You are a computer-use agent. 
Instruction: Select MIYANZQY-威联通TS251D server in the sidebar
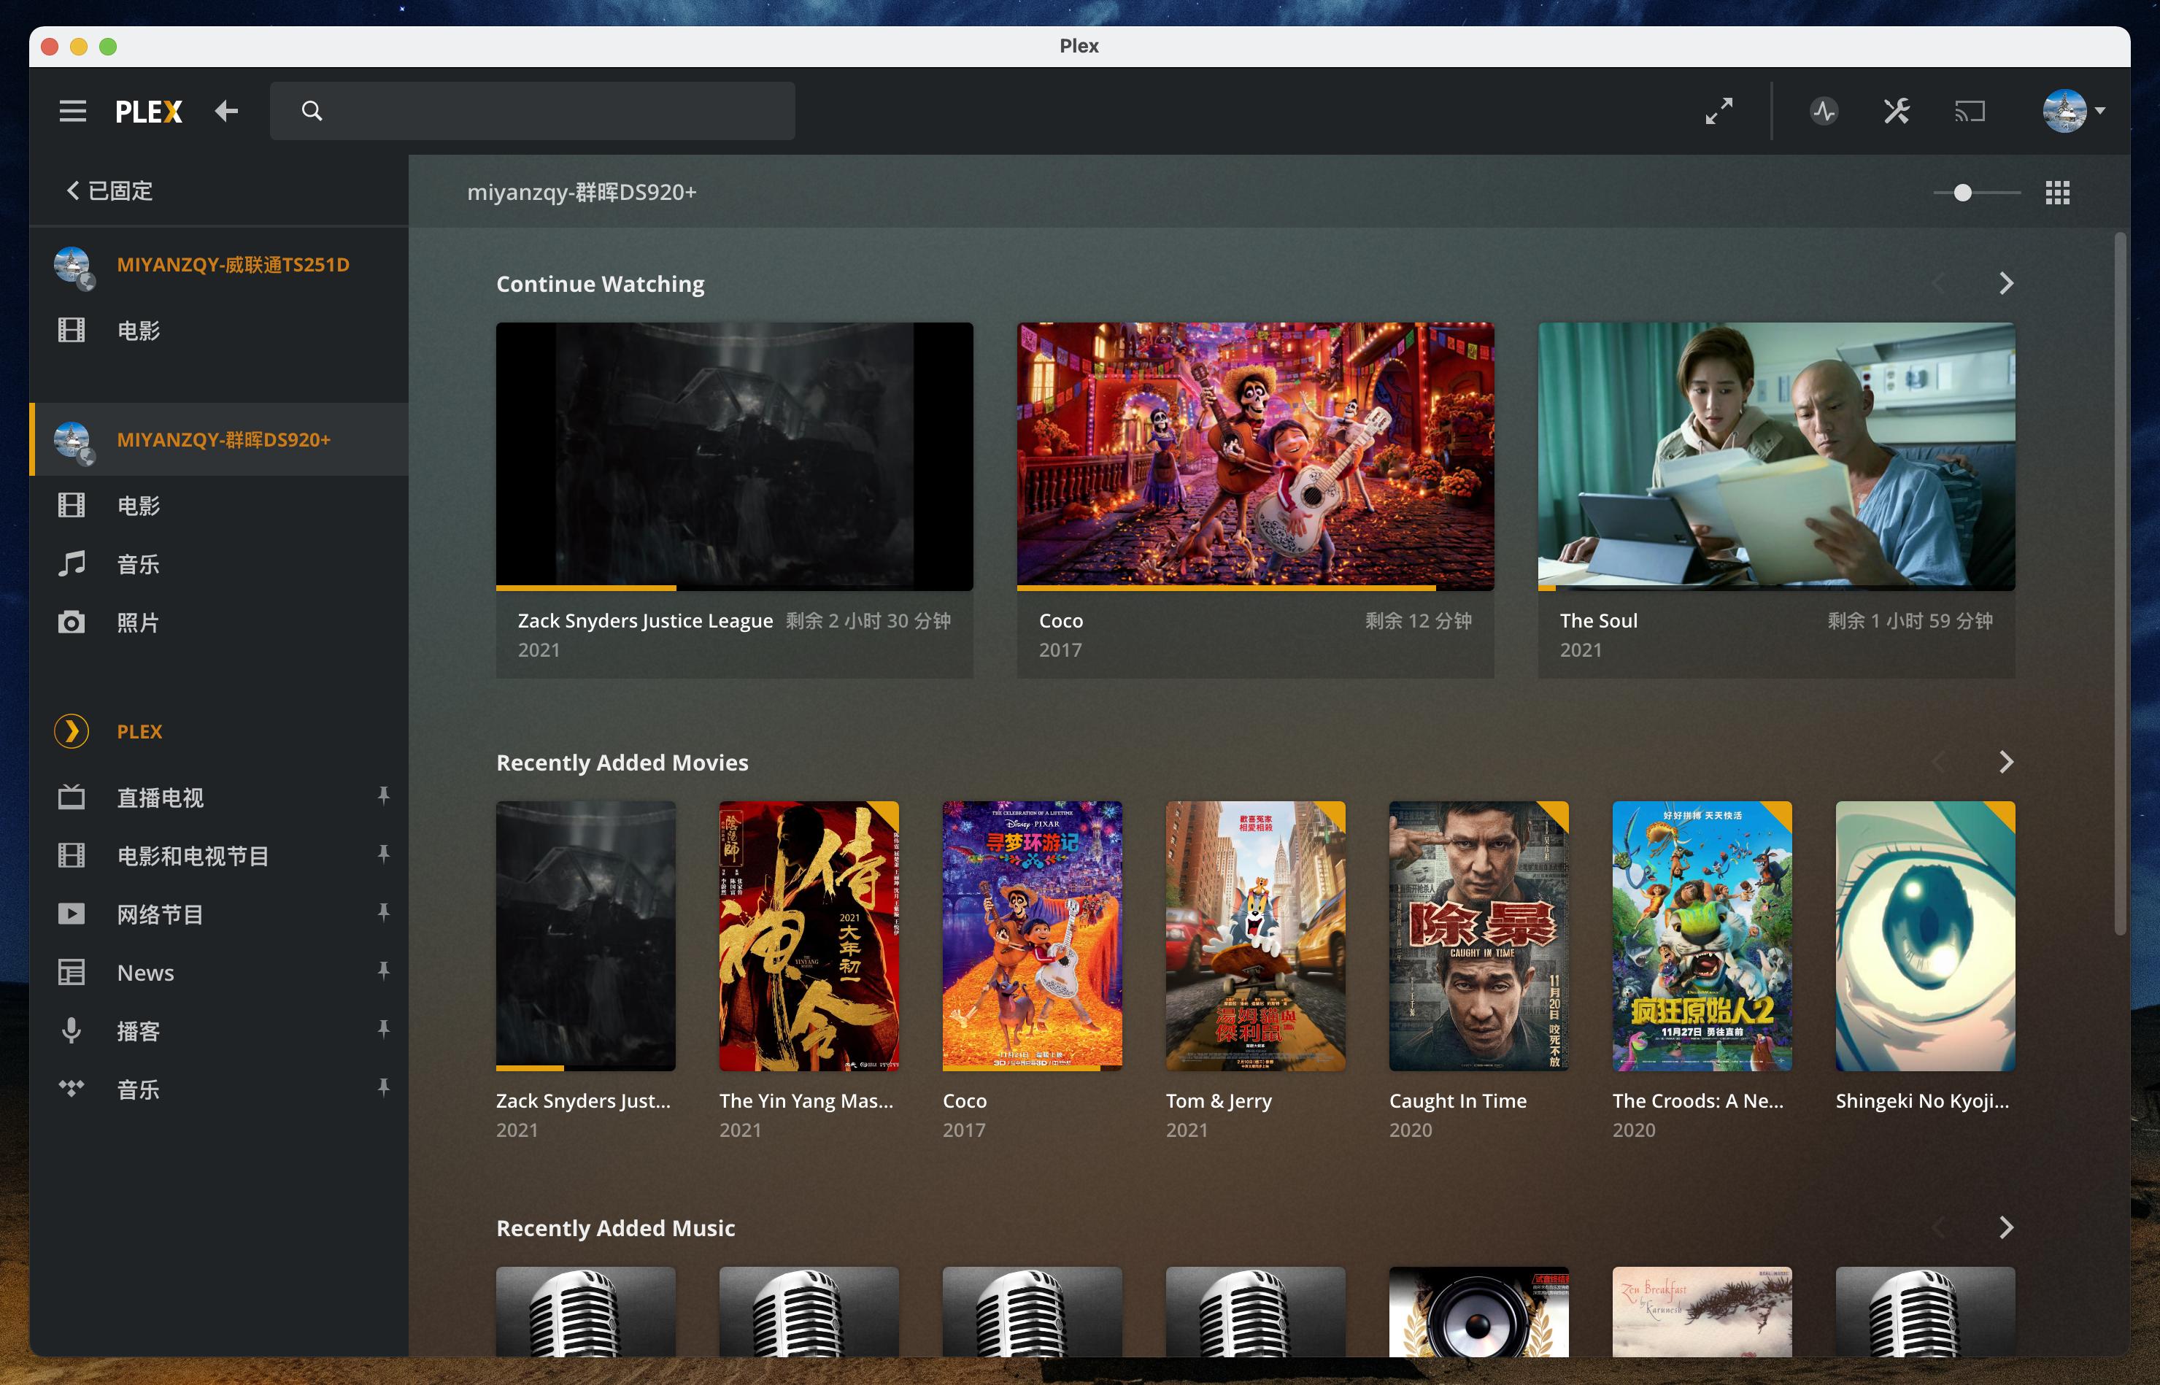232,264
